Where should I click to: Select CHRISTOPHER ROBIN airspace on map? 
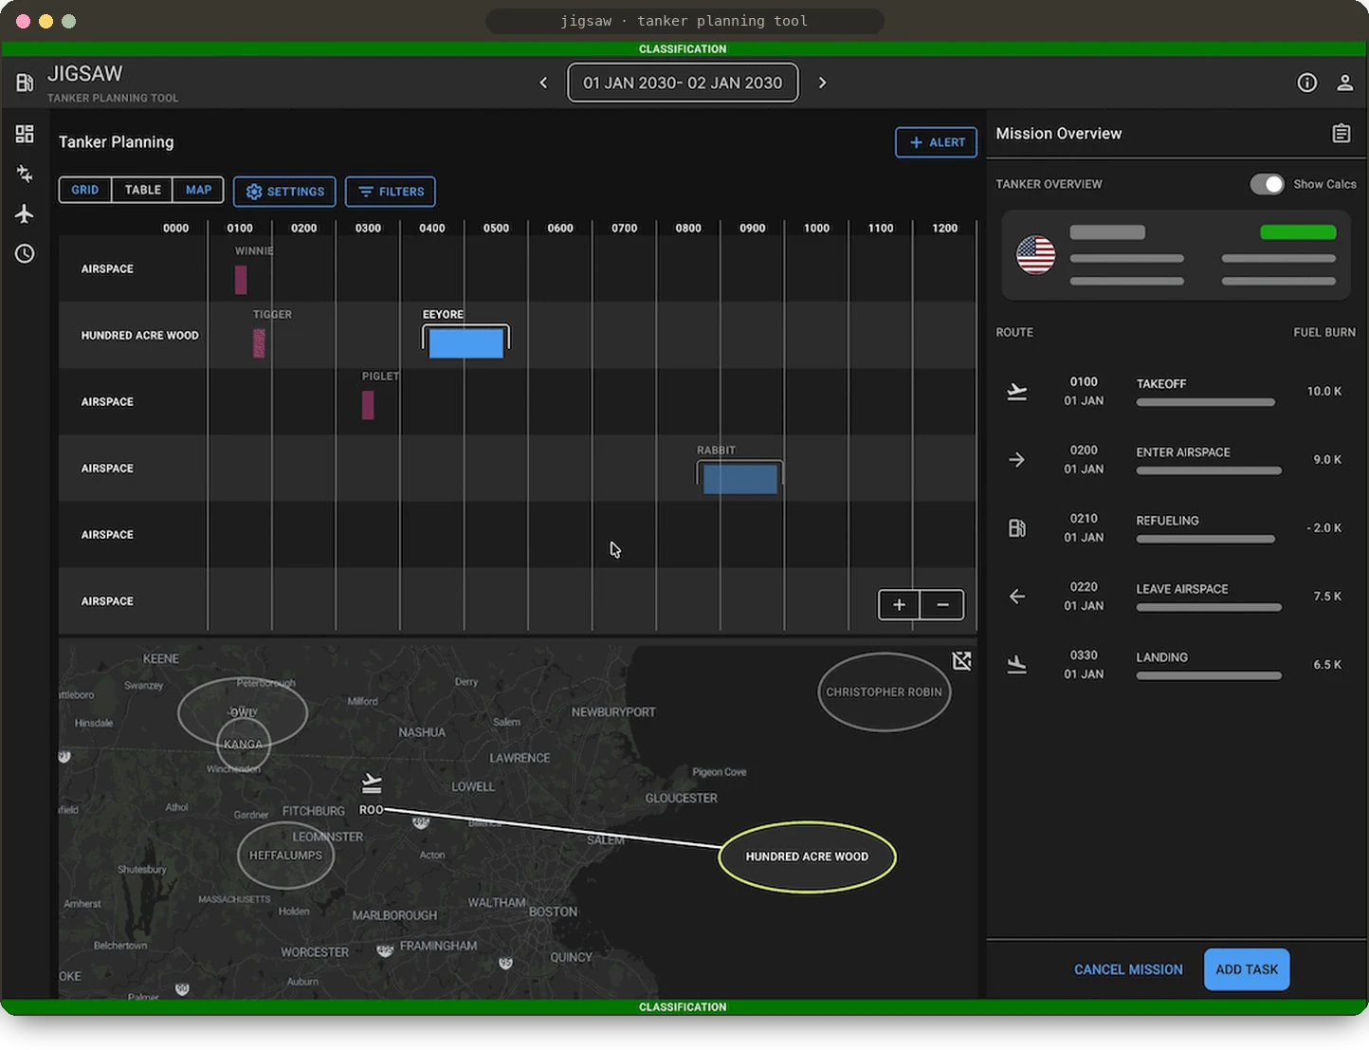click(884, 691)
